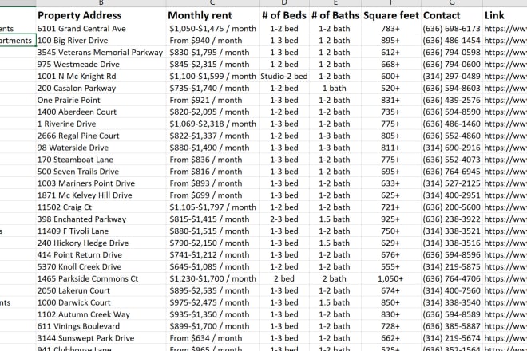Select the 1 bath cell
Screen dimensions: 527x351
(x=335, y=89)
